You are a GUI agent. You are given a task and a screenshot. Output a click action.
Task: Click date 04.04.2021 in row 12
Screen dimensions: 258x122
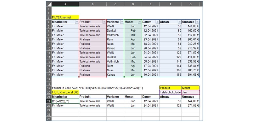pyautogui.click(x=151, y=57)
